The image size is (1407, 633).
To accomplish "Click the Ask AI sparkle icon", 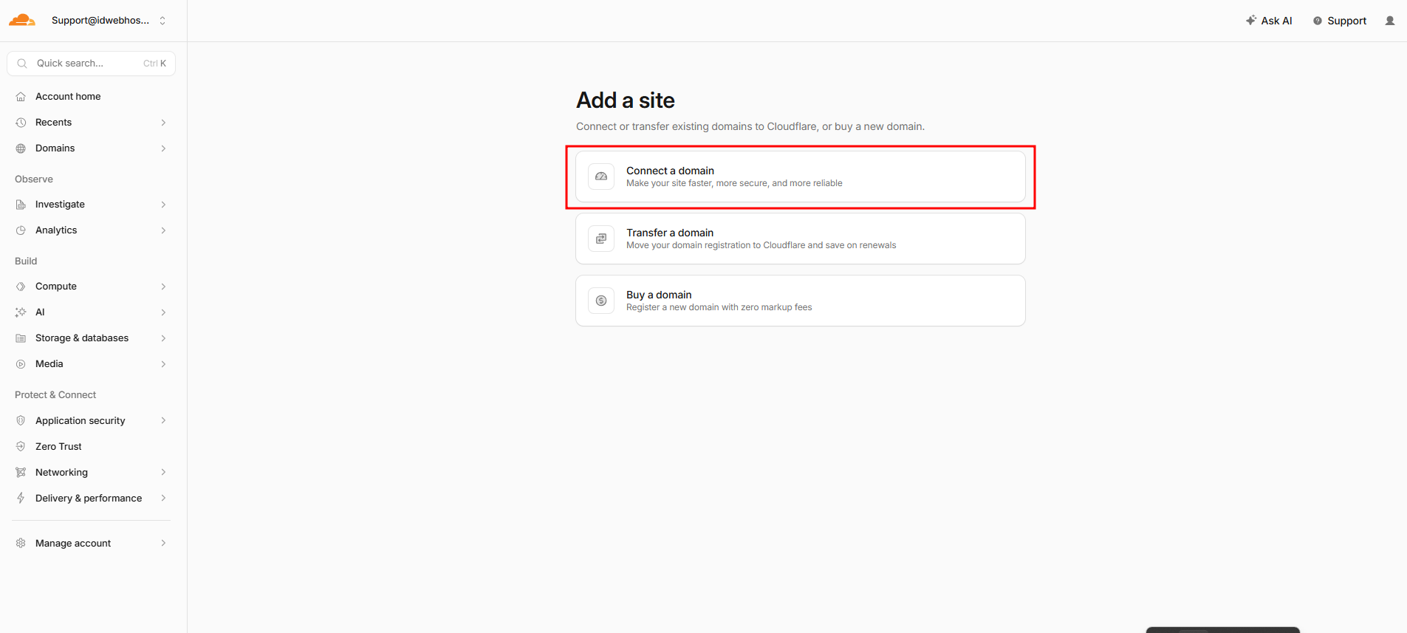I will (x=1251, y=21).
